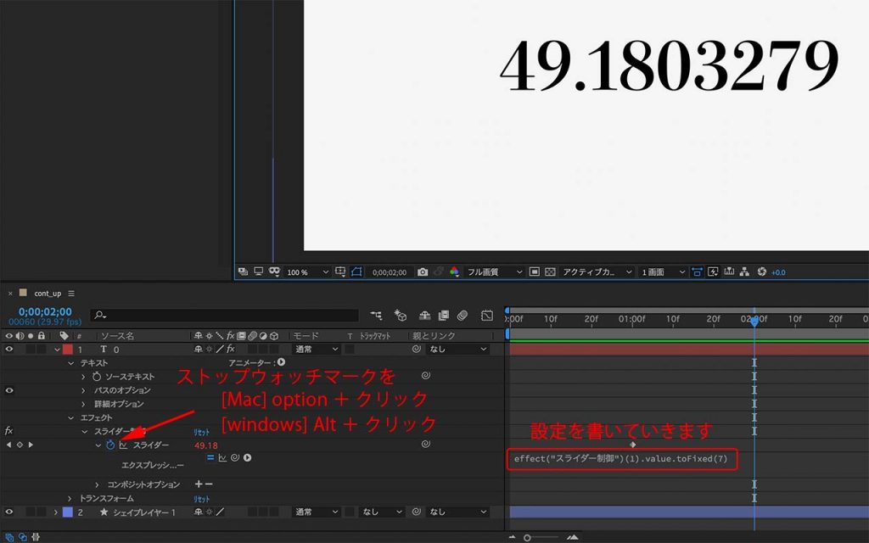
Task: Open the Animator add menu arrow
Action: (281, 362)
